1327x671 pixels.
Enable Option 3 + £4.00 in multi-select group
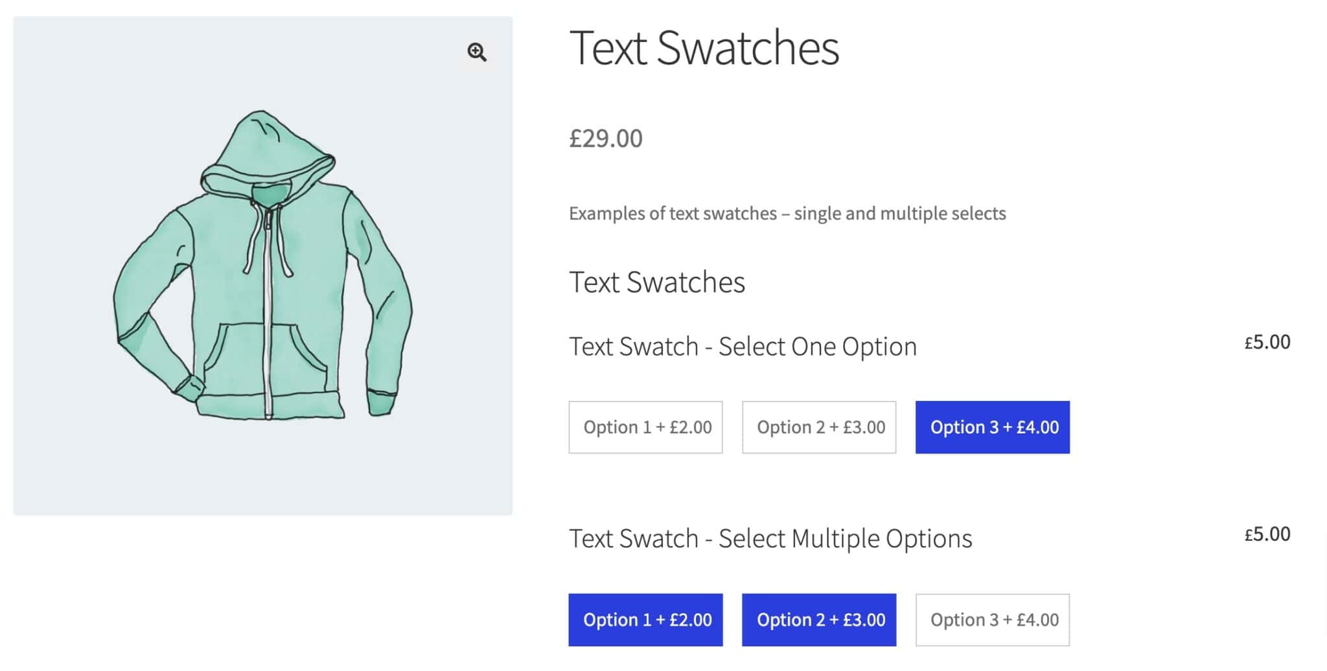click(x=992, y=620)
